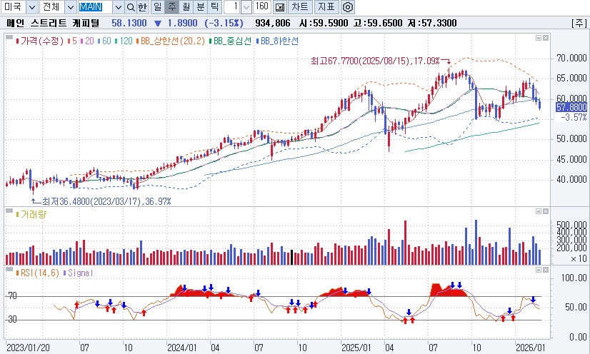Expand the MAIN ticker symbol dropdown
This screenshot has height=354, width=590.
click(x=117, y=7)
